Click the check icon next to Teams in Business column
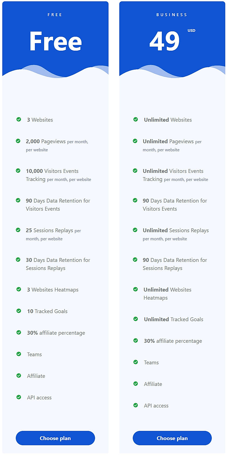The height and width of the screenshot is (456, 227). pos(135,362)
